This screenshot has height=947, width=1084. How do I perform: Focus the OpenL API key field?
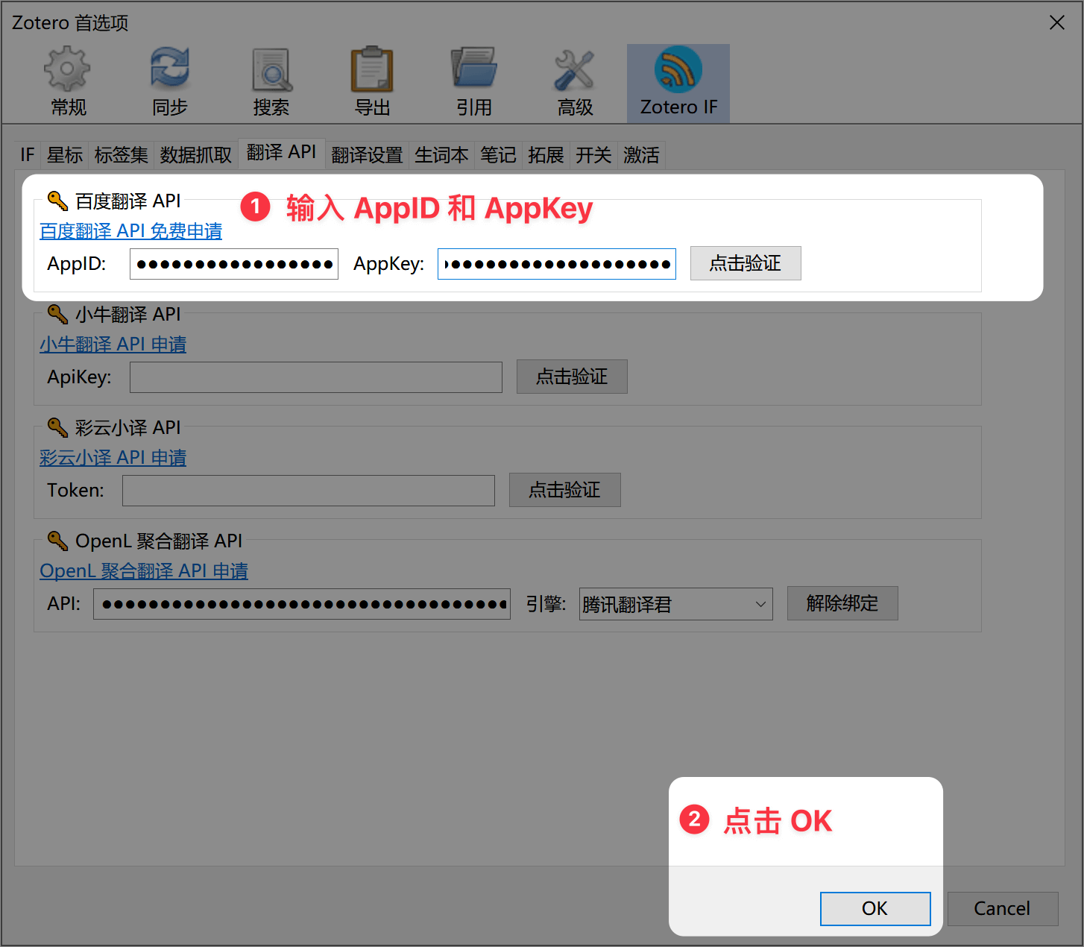[302, 604]
